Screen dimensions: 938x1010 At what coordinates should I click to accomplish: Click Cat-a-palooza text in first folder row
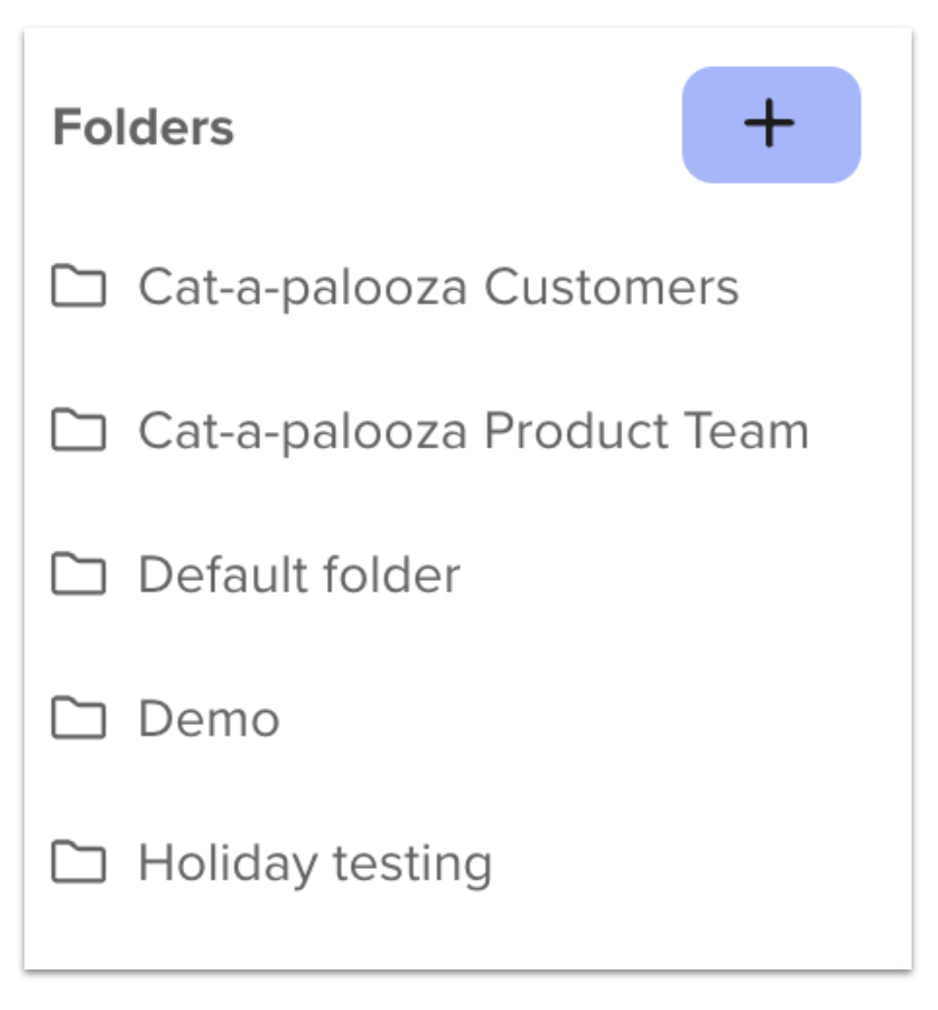(x=302, y=288)
